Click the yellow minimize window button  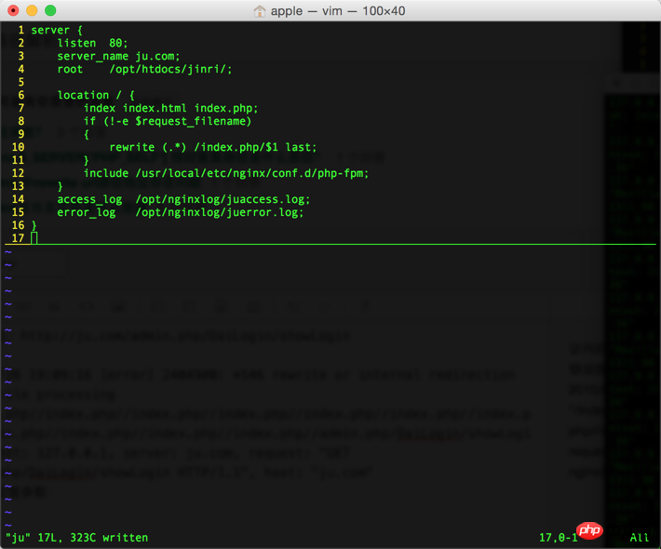point(32,10)
